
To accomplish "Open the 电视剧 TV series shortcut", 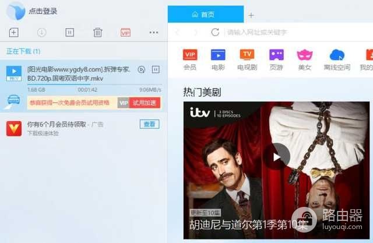I will click(x=247, y=59).
